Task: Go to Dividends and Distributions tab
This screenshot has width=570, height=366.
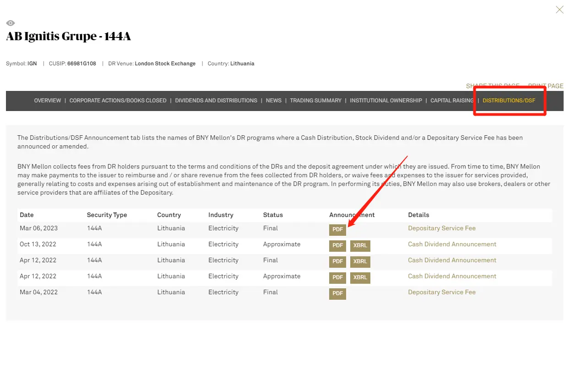Action: 216,101
